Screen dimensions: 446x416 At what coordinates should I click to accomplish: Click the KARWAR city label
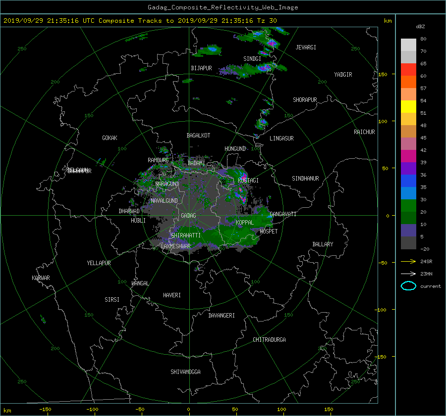[41, 278]
